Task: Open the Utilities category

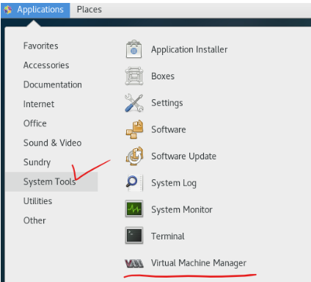Action: [x=37, y=201]
